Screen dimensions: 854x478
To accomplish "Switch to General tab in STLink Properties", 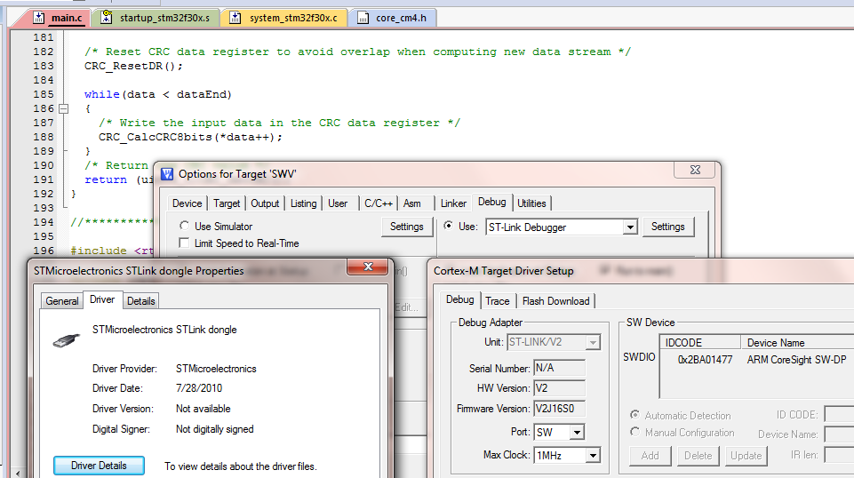I will pos(62,301).
